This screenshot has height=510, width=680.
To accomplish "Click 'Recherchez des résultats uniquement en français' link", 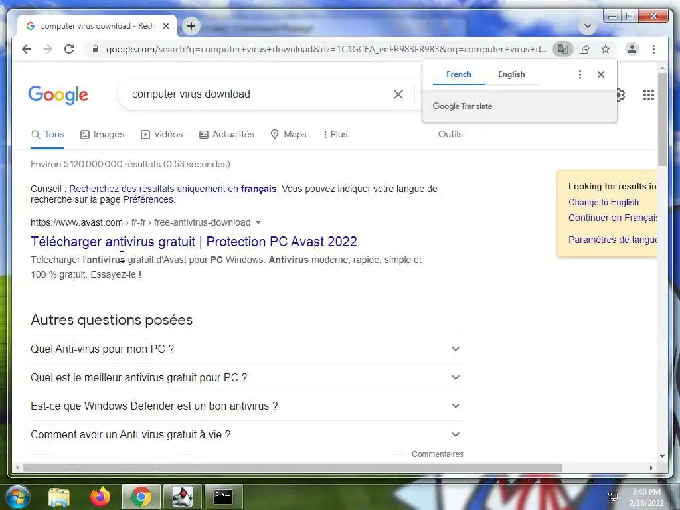I will [x=173, y=189].
